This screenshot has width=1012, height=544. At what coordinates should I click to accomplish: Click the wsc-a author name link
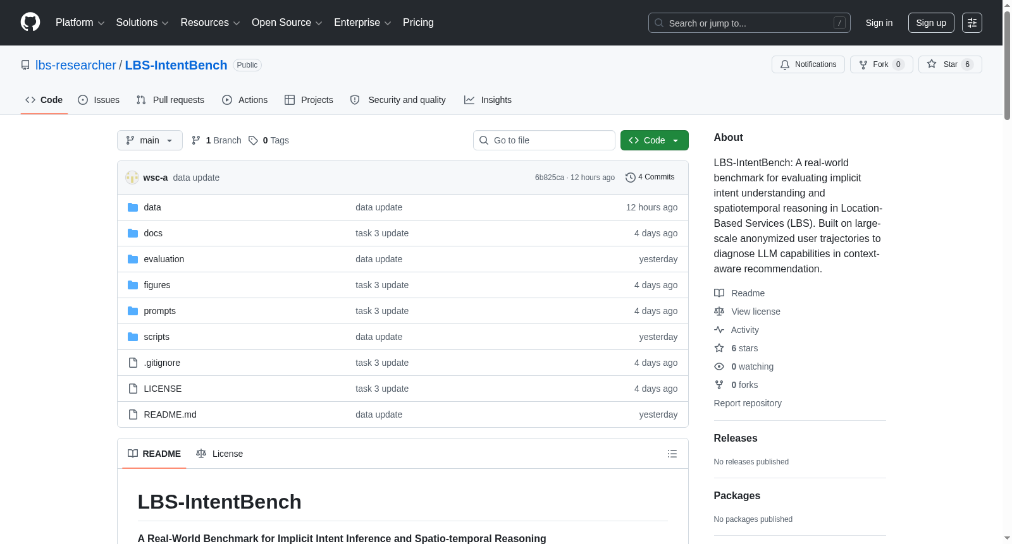point(156,178)
